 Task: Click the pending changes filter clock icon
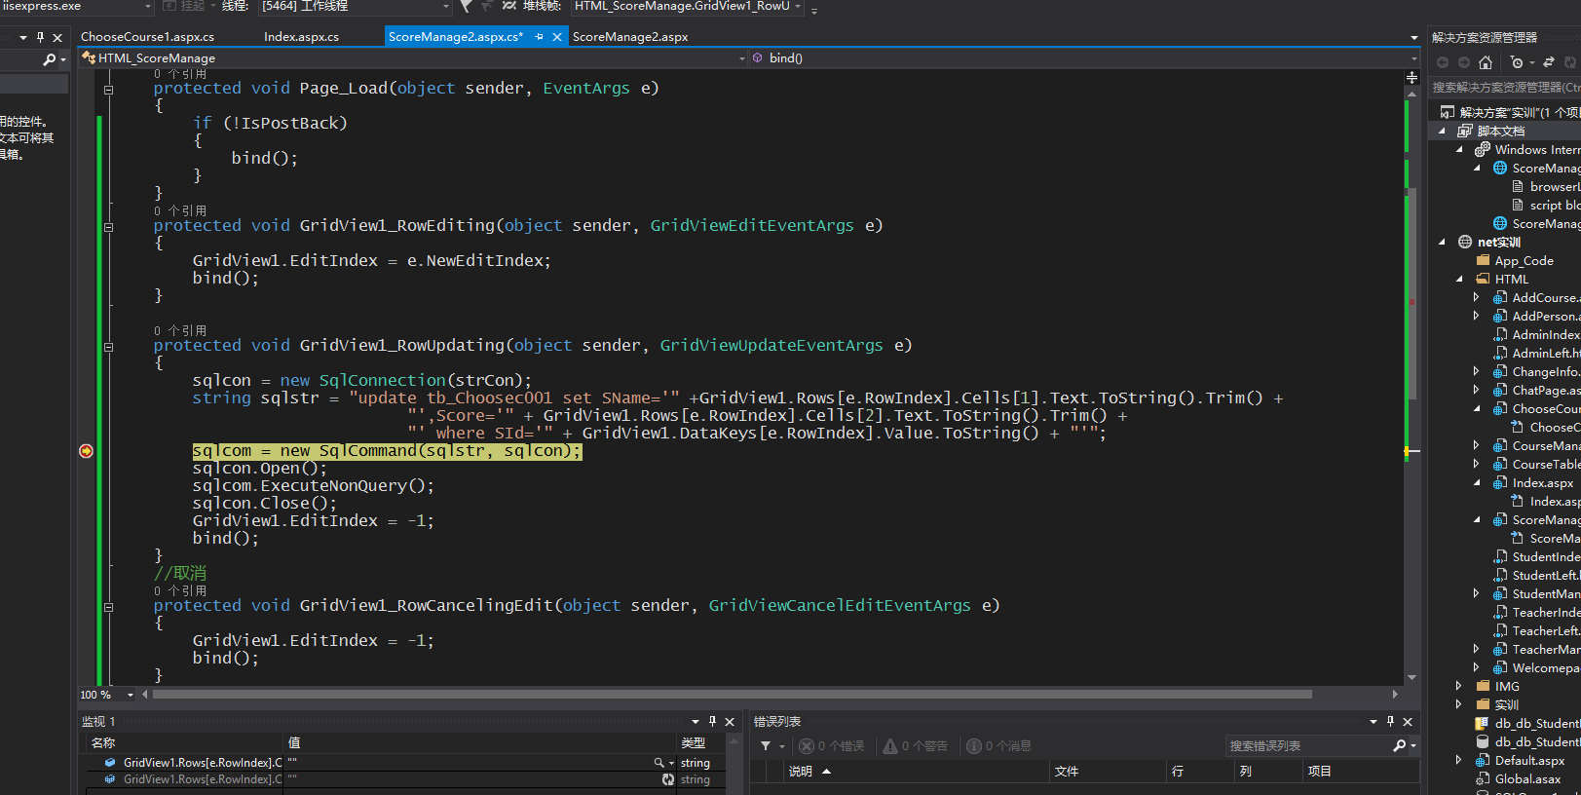pos(1517,62)
